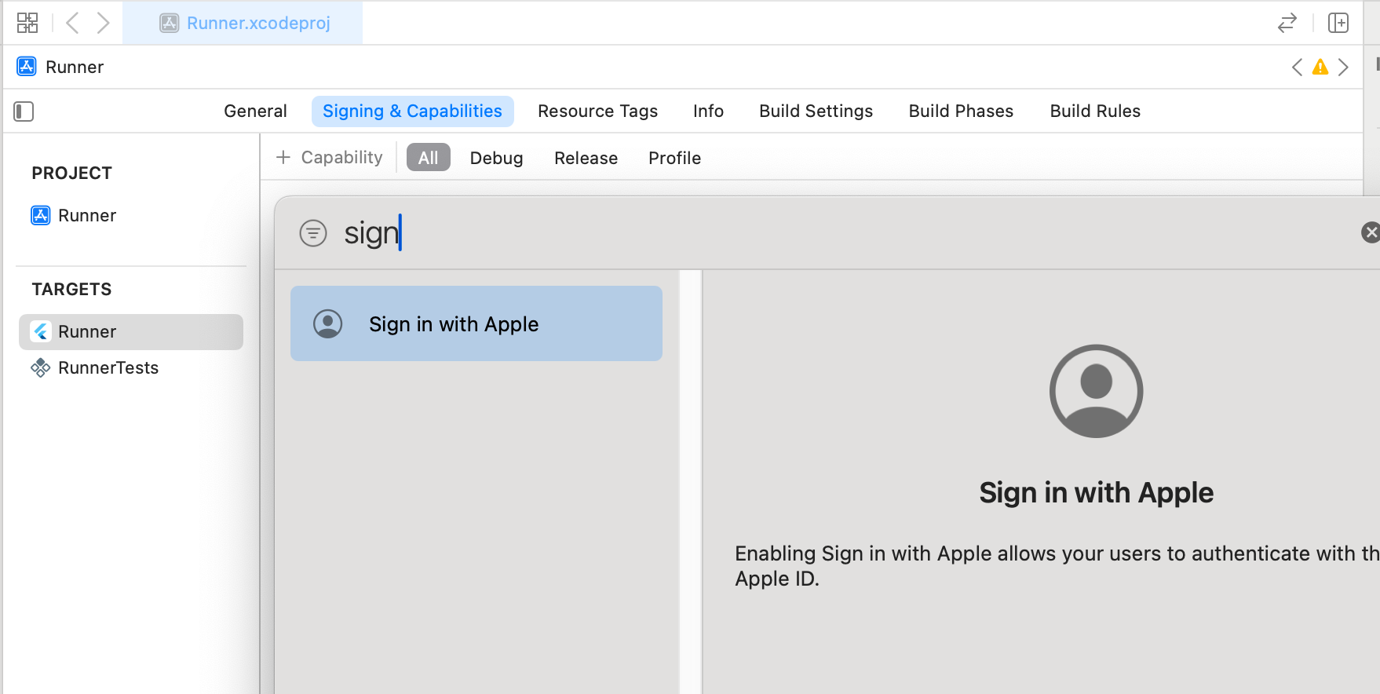Toggle the targets sidebar panel

click(x=24, y=111)
